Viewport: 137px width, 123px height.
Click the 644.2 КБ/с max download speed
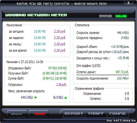tap(27, 97)
